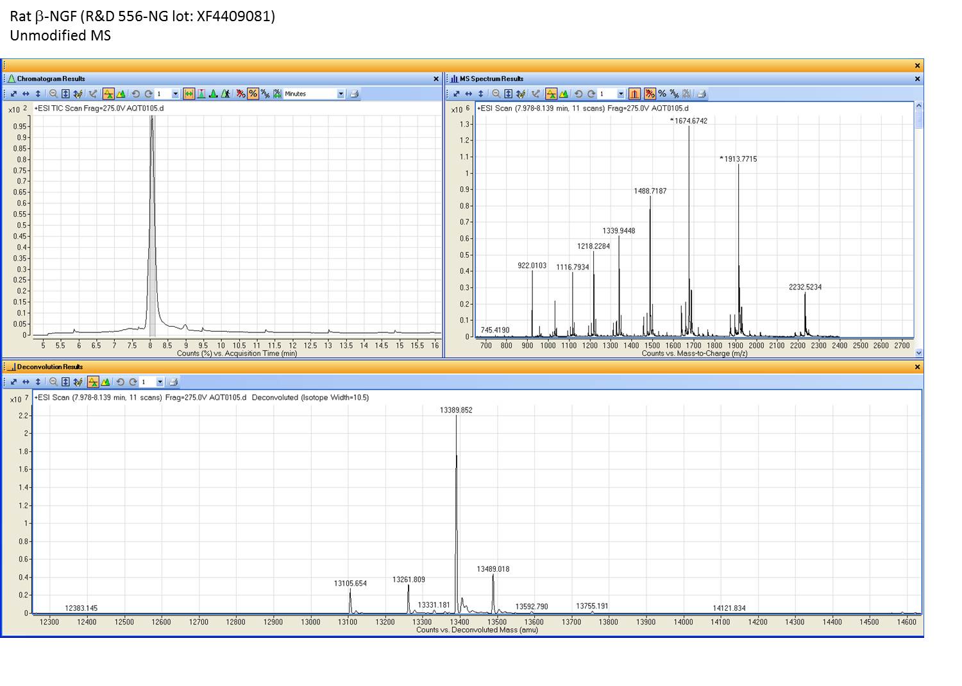
Task: Click autoscale Y-axis icon in Chromatogram toolbar
Action: pyautogui.click(x=38, y=94)
